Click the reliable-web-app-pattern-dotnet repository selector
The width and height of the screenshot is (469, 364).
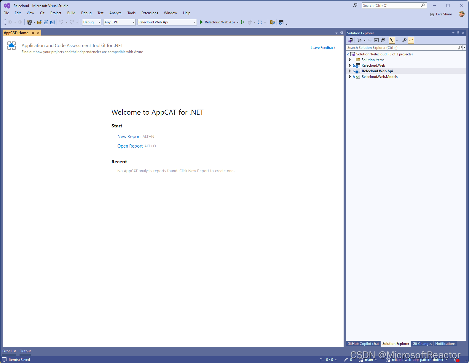coord(417,360)
